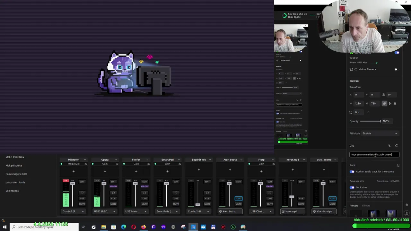The image size is (411, 231).
Task: Add an effect to horor.mp4 track
Action: coord(293,170)
